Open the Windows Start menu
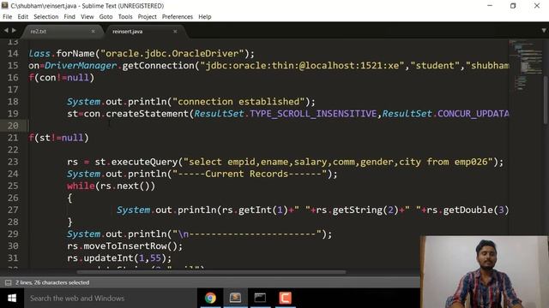549x308 pixels. [12, 299]
